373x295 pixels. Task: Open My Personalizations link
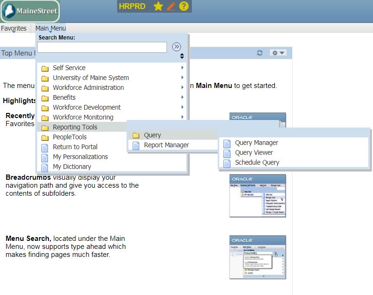pos(80,157)
